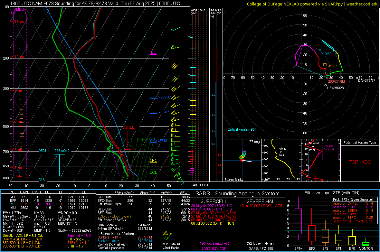This screenshot has height=252, width=380.
Task: Click the magenta EF4+ box plot
Action: point(298,219)
